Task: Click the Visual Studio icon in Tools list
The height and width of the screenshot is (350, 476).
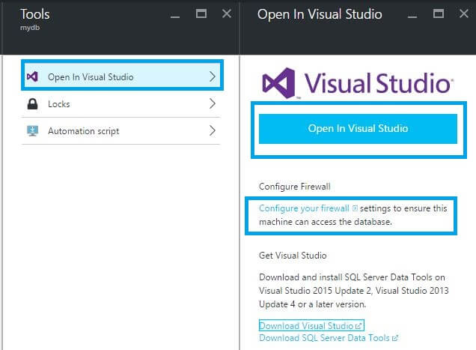Action: pyautogui.click(x=32, y=76)
